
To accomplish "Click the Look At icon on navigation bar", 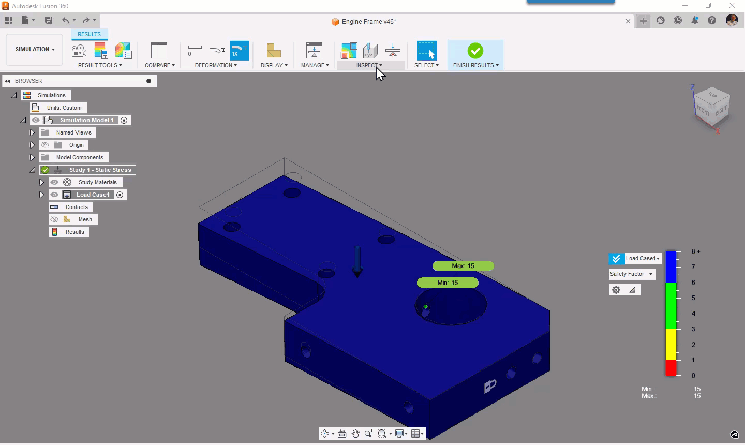I will [342, 434].
